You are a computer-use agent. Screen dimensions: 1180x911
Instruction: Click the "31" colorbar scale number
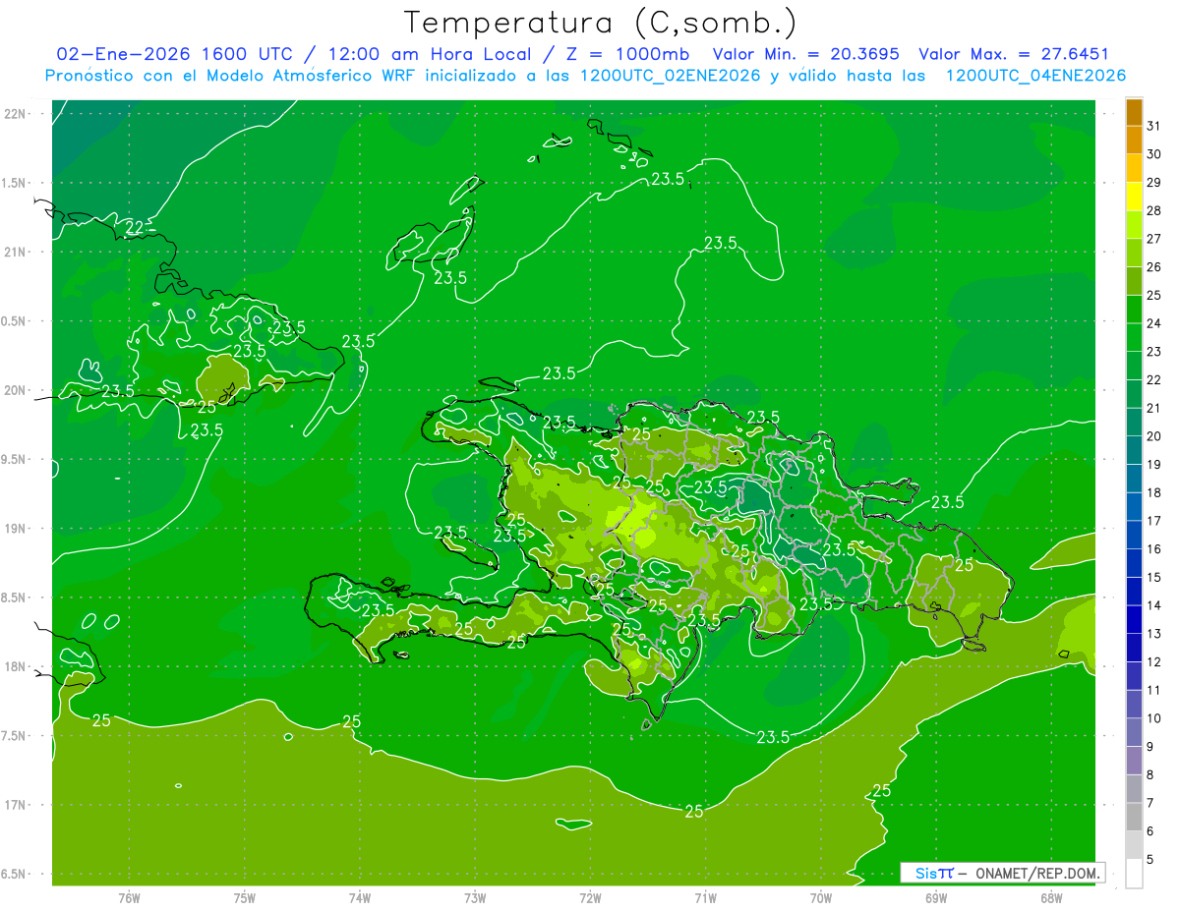[x=1154, y=126]
